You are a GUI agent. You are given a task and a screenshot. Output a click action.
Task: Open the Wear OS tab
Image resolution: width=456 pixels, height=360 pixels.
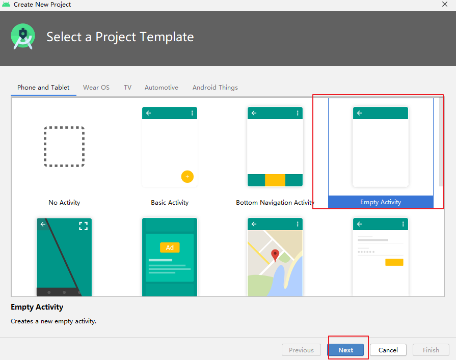point(96,88)
